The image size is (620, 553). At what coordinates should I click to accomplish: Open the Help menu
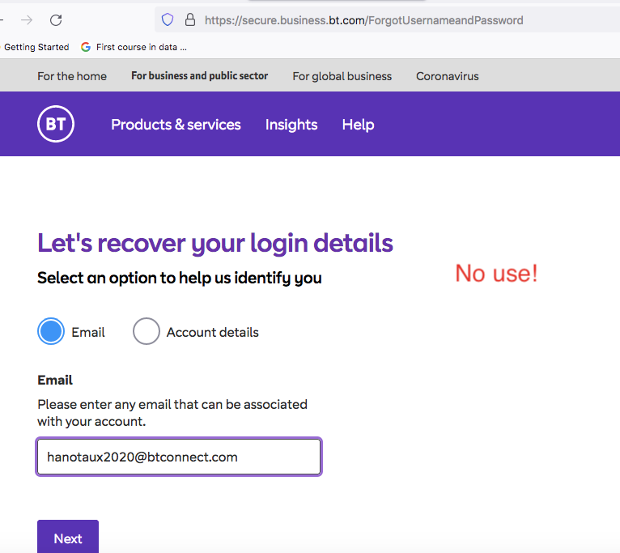(x=358, y=125)
